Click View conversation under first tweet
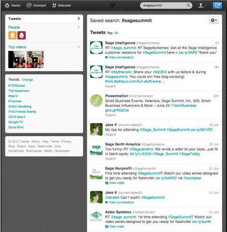This screenshot has width=227, height=232. 121,57
